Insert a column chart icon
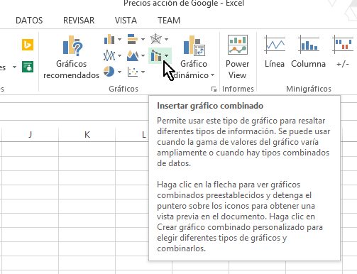Viewport: 357px width, 274px height. click(109, 39)
